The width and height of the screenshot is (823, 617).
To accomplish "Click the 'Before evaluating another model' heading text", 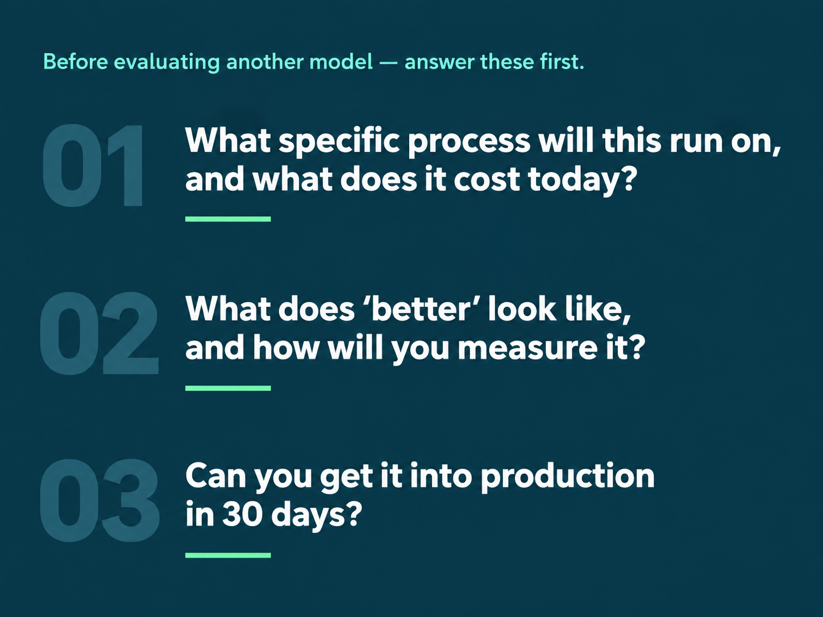I will click(208, 62).
